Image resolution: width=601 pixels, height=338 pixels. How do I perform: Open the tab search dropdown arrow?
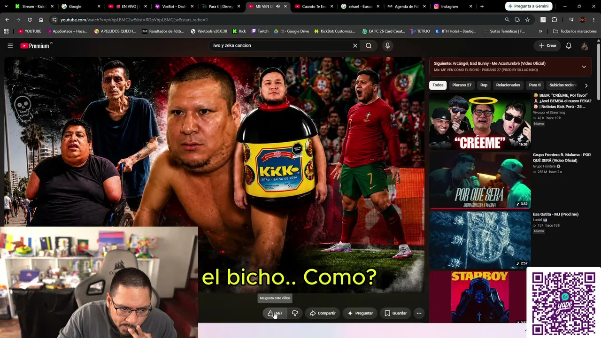pyautogui.click(x=6, y=7)
